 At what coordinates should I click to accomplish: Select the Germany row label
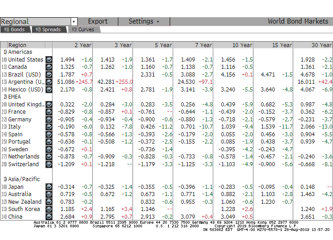click(x=20, y=120)
